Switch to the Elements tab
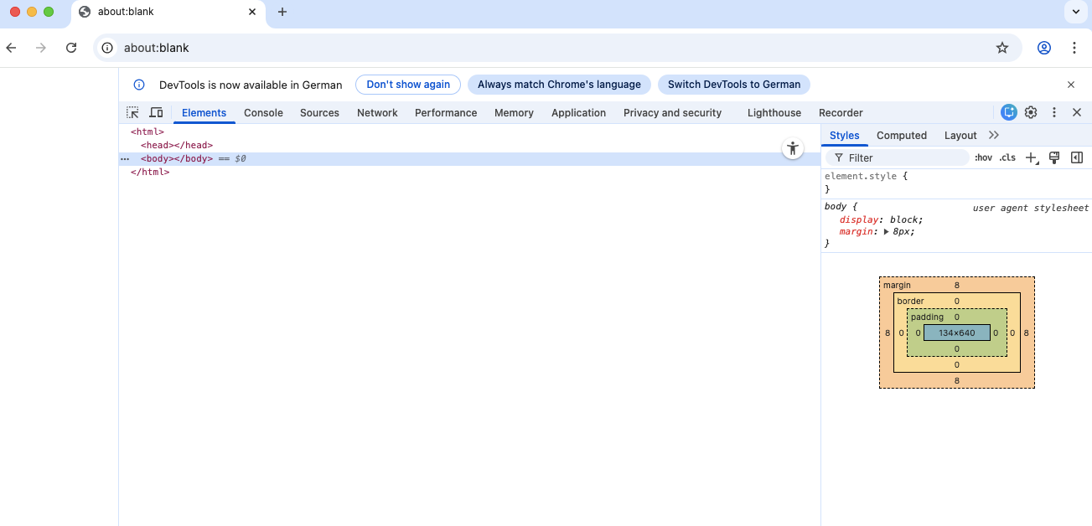The image size is (1092, 526). tap(204, 112)
